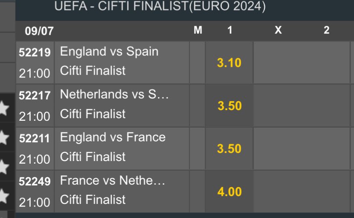354x218 pixels.
Task: Pick the 3.50 odds for Netherlands vs S…
Action: click(229, 106)
